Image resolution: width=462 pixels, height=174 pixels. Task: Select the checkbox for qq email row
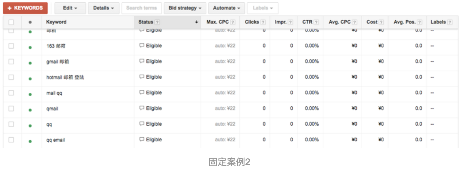click(11, 140)
